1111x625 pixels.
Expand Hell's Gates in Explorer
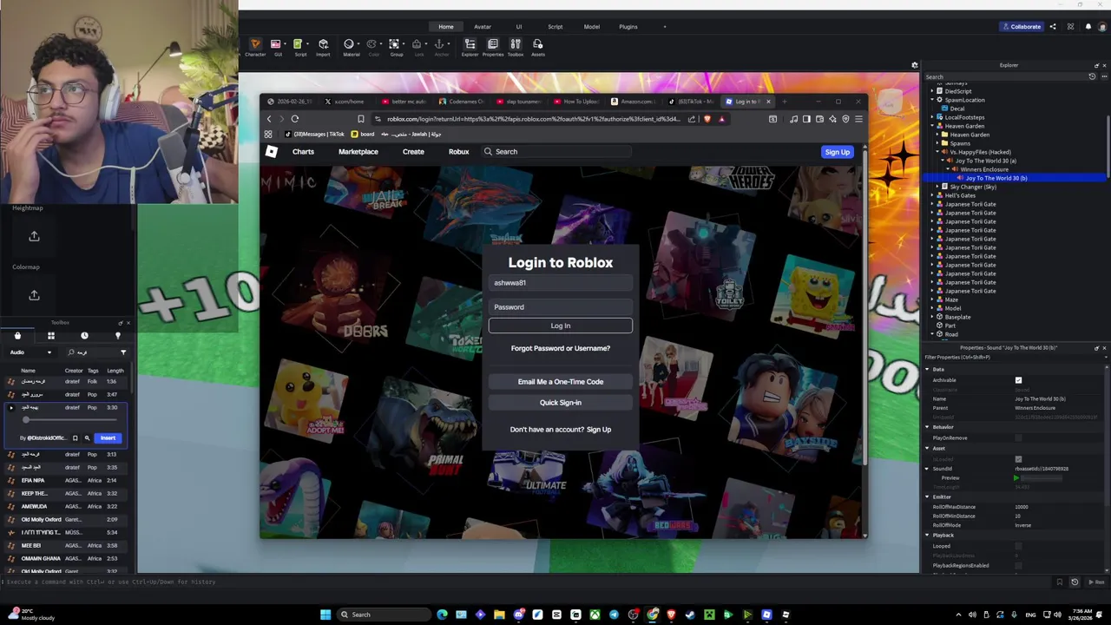click(932, 195)
